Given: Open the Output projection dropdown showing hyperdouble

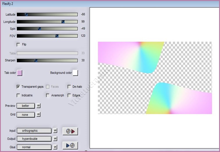Looking at the screenshot, I should click(x=34, y=139).
